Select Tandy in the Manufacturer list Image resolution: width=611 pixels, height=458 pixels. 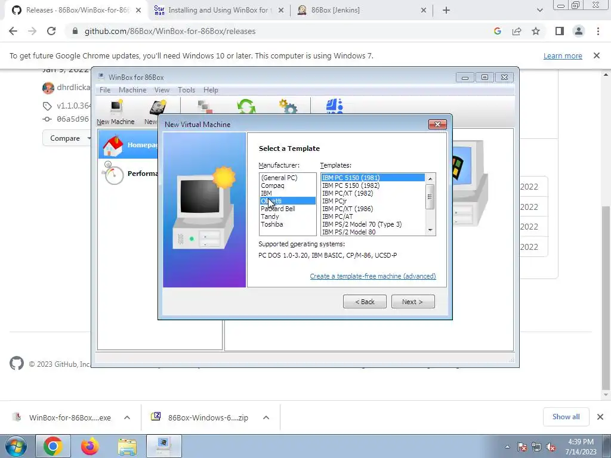288,216
